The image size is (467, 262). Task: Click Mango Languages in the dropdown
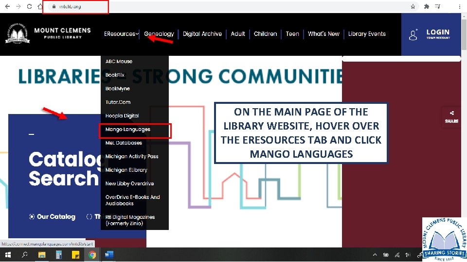[128, 129]
